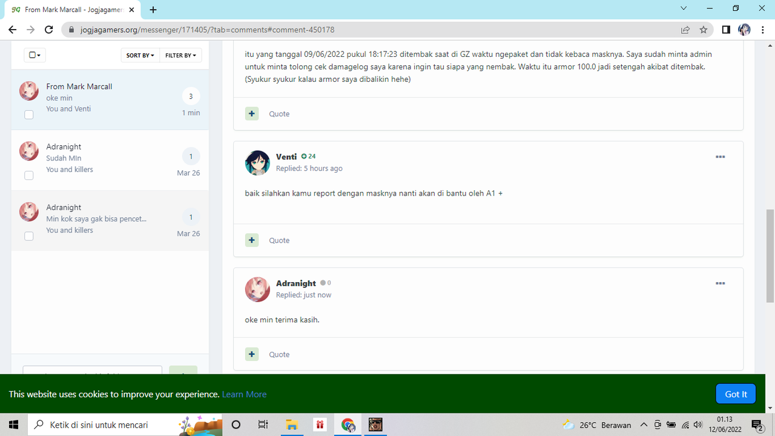Screen dimensions: 775x436
Task: Tick checkbox for Min kok saya gak bisa conversation
Action: tap(29, 236)
